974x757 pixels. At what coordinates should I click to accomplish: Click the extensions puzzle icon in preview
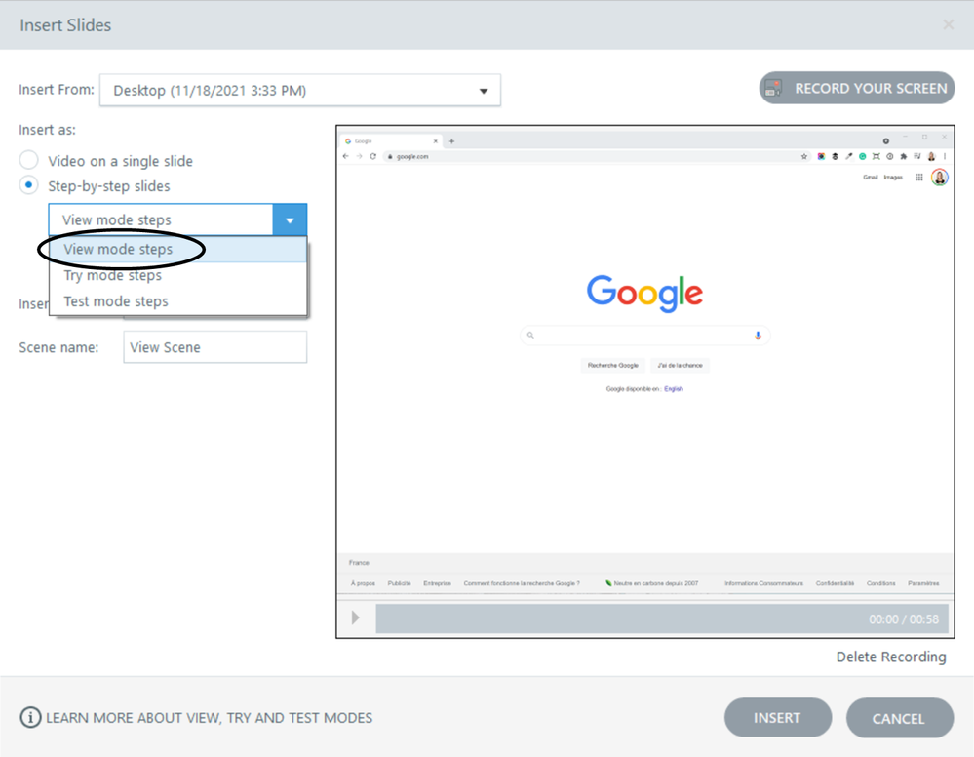[903, 157]
